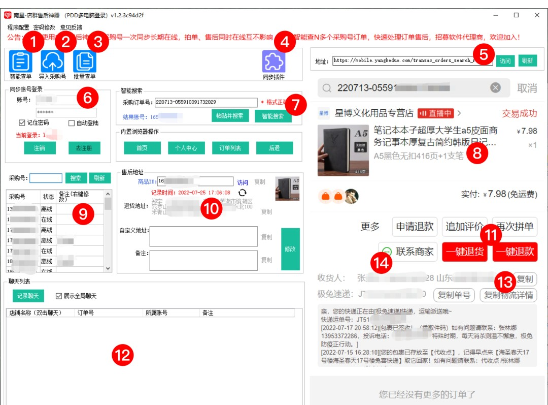Toggle the 记住密码 checkbox
Image resolution: width=548 pixels, height=405 pixels.
(22, 123)
